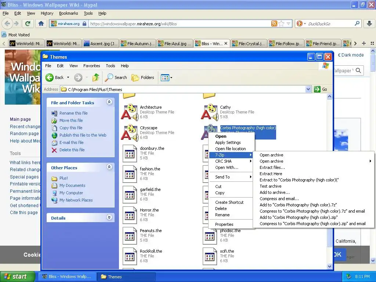Select fashion.the file icon
Screen dimensions: 376x282
pos(130,174)
